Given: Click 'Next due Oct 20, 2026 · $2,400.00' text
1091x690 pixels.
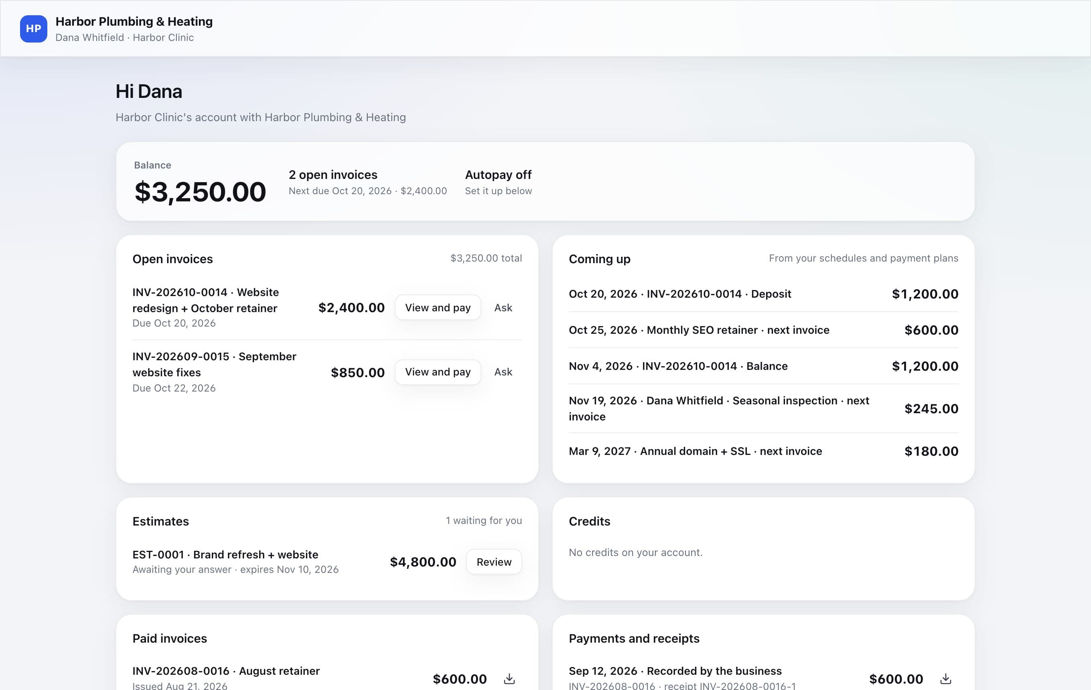Looking at the screenshot, I should point(368,191).
